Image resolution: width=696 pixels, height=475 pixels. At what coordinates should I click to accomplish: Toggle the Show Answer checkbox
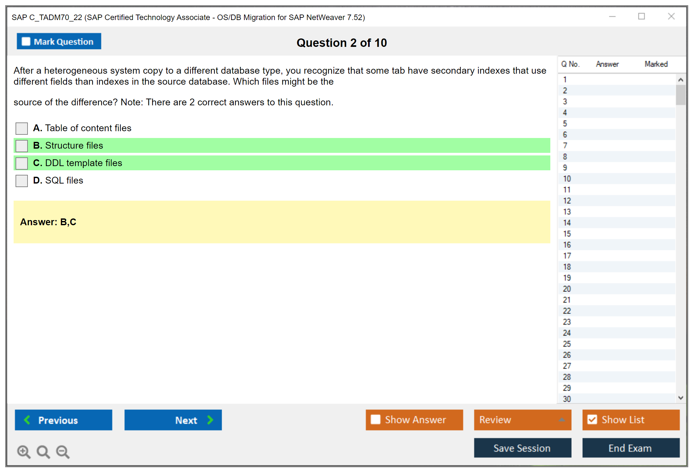tap(376, 420)
